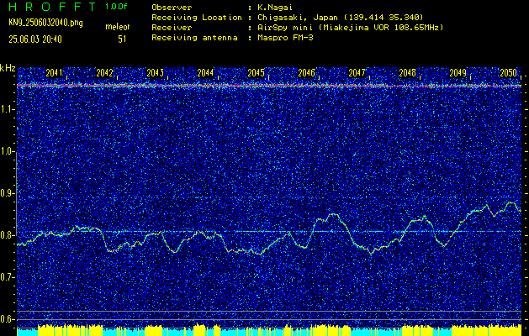This screenshot has width=529, height=336.
Task: Click the 0.9 frequency axis label
Action: 8,193
